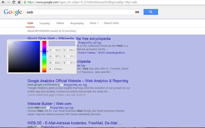The height and width of the screenshot is (128, 205).
Task: Click the Google logo
Action: pyautogui.click(x=13, y=12)
